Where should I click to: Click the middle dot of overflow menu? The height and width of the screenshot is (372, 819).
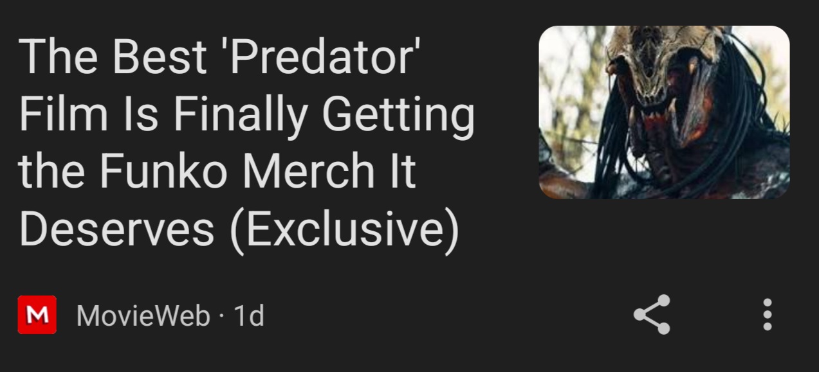[767, 315]
